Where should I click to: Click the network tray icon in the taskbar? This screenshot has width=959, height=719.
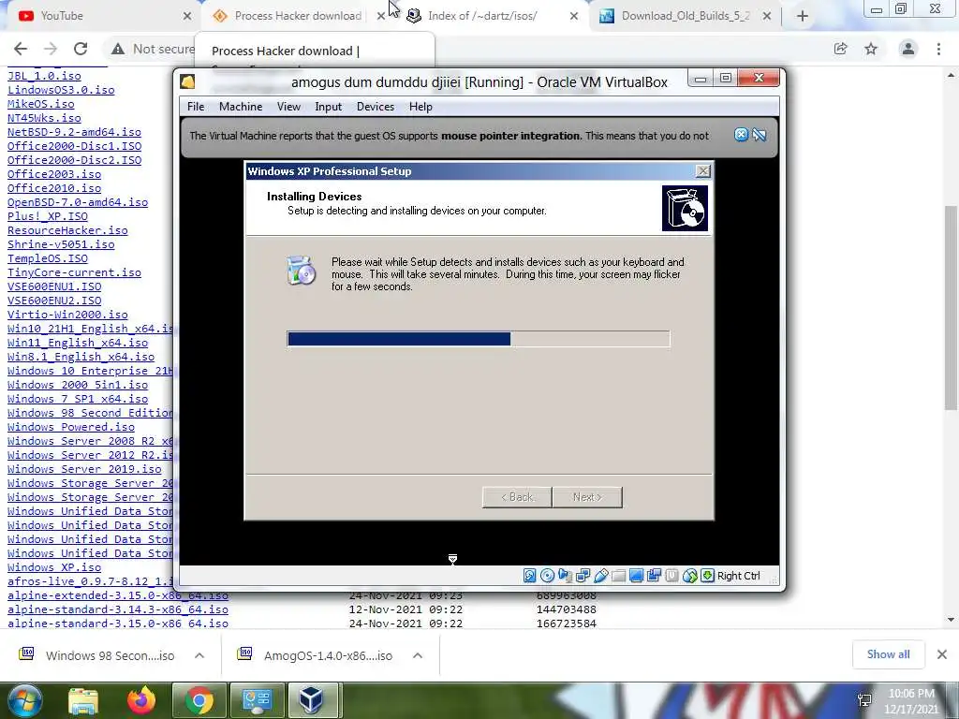864,700
